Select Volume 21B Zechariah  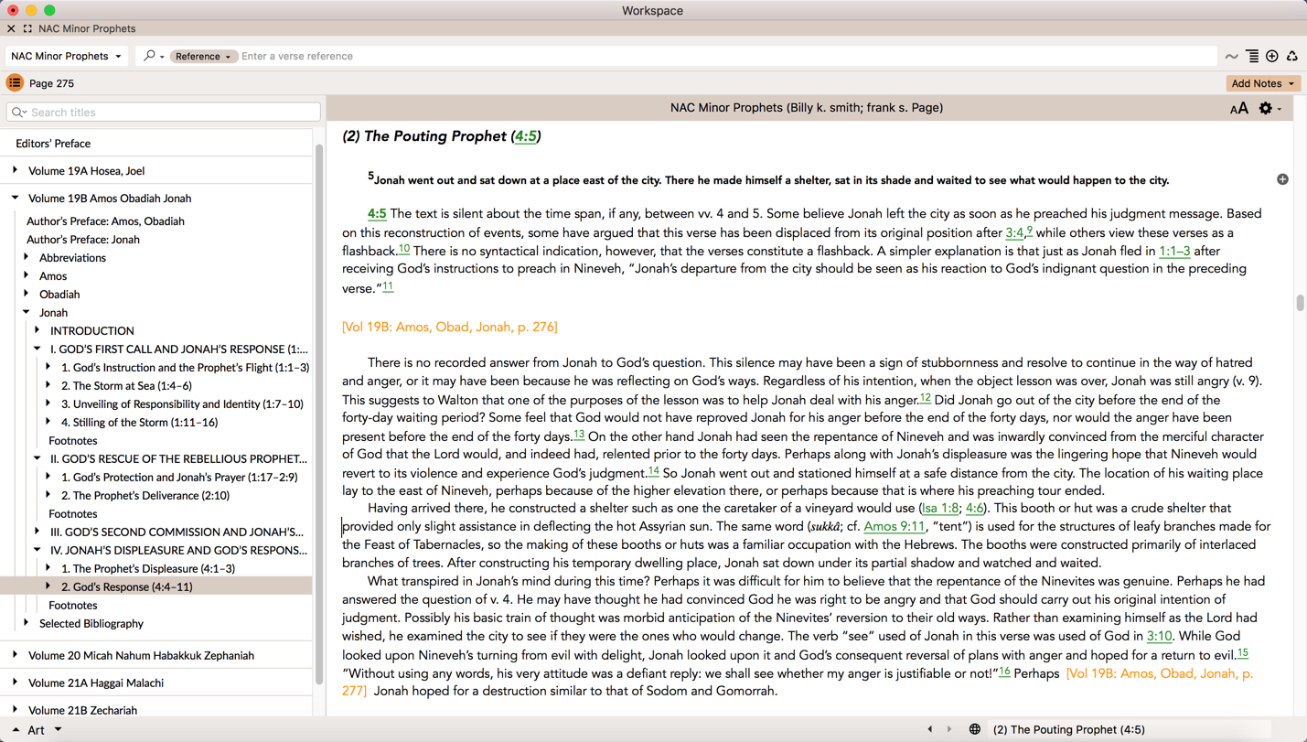pos(82,710)
